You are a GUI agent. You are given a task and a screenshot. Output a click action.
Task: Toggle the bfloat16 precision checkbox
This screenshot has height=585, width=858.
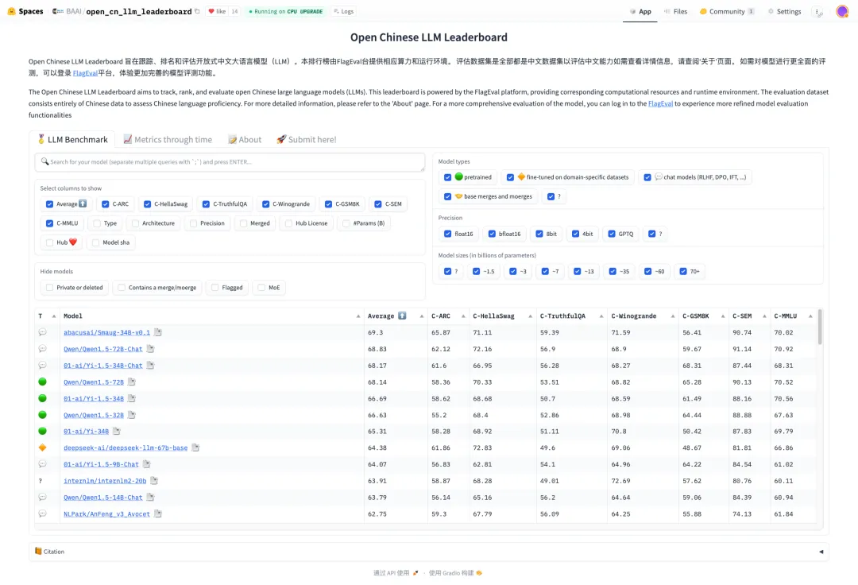coord(492,234)
